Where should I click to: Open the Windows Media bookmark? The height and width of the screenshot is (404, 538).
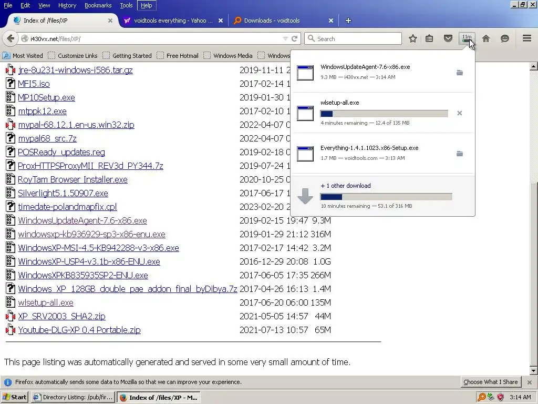point(228,55)
